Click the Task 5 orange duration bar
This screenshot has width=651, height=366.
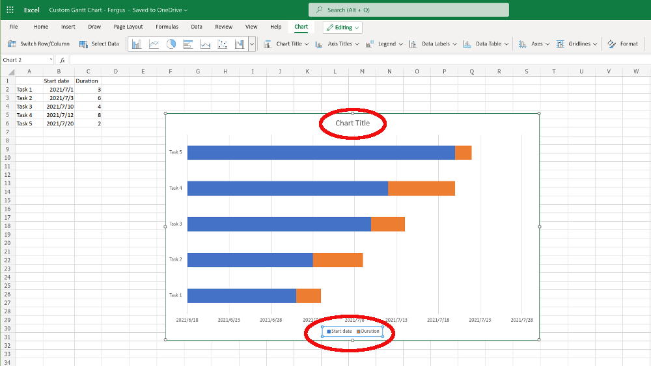[464, 153]
